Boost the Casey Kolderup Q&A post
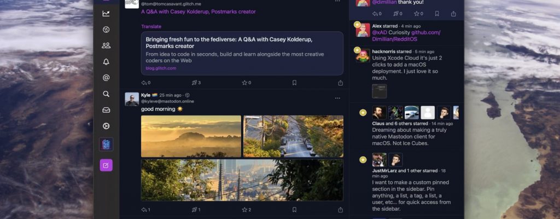Viewport: 560px width, 219px height. (196, 83)
